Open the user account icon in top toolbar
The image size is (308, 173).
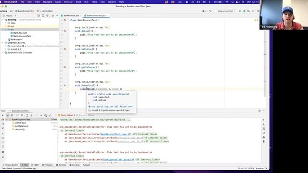click(204, 11)
